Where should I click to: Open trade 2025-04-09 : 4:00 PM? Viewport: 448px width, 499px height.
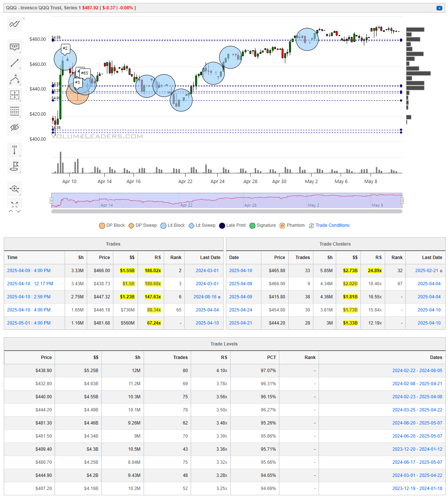tap(29, 271)
